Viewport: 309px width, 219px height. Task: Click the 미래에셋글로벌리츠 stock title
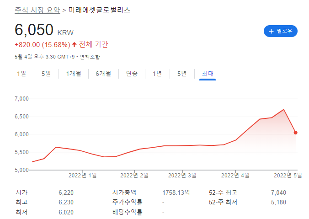pos(99,10)
